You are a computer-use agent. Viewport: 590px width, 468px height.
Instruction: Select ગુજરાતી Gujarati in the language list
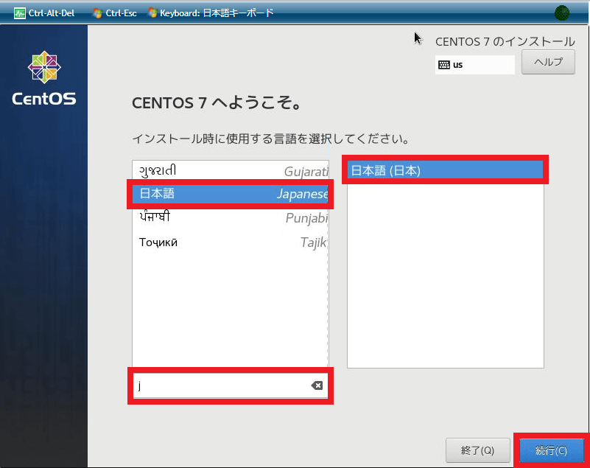click(231, 171)
